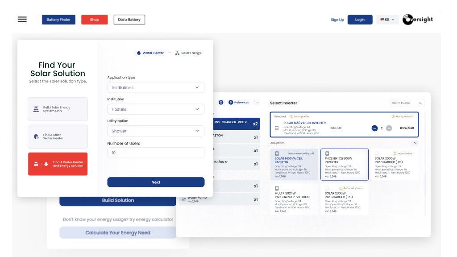Select the INV. CHARGER-VICTR.. x2 row

tap(237, 124)
